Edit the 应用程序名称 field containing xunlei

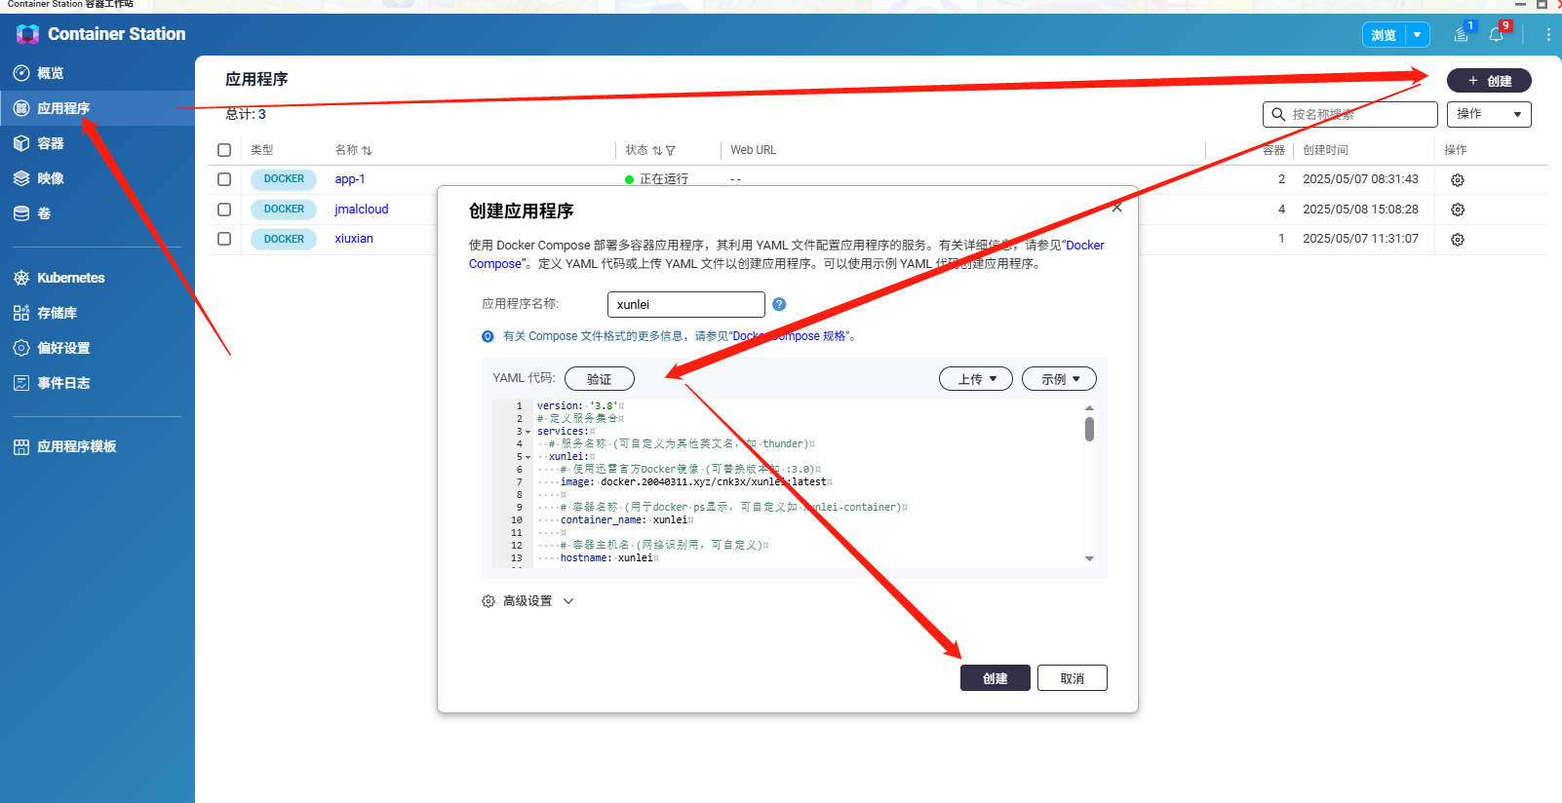[x=686, y=304]
